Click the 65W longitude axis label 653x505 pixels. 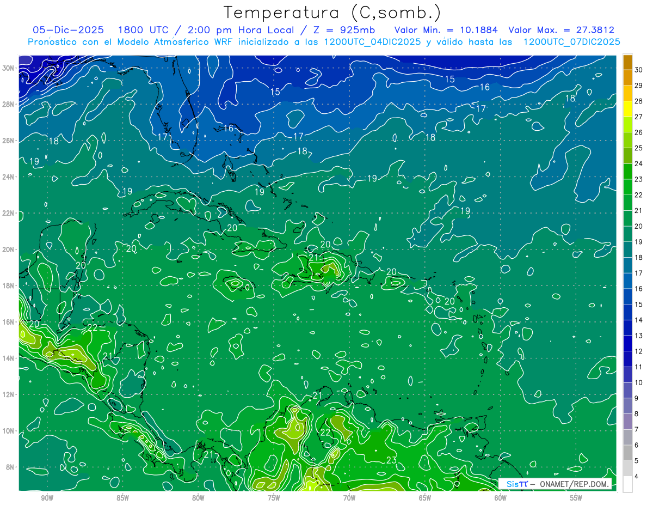[425, 498]
